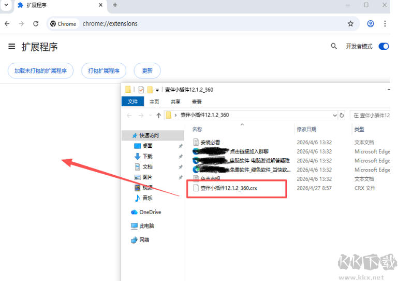Click the properties checkmark icon in Explorer title bar

[141, 90]
